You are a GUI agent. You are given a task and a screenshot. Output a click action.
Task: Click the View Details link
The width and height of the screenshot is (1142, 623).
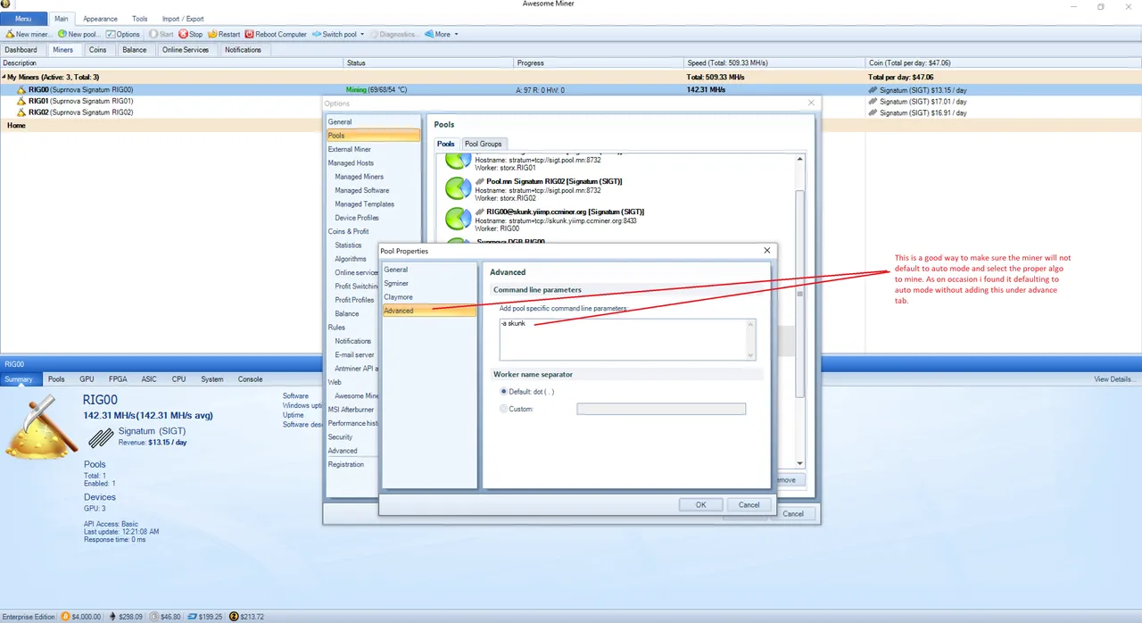pyautogui.click(x=1115, y=379)
